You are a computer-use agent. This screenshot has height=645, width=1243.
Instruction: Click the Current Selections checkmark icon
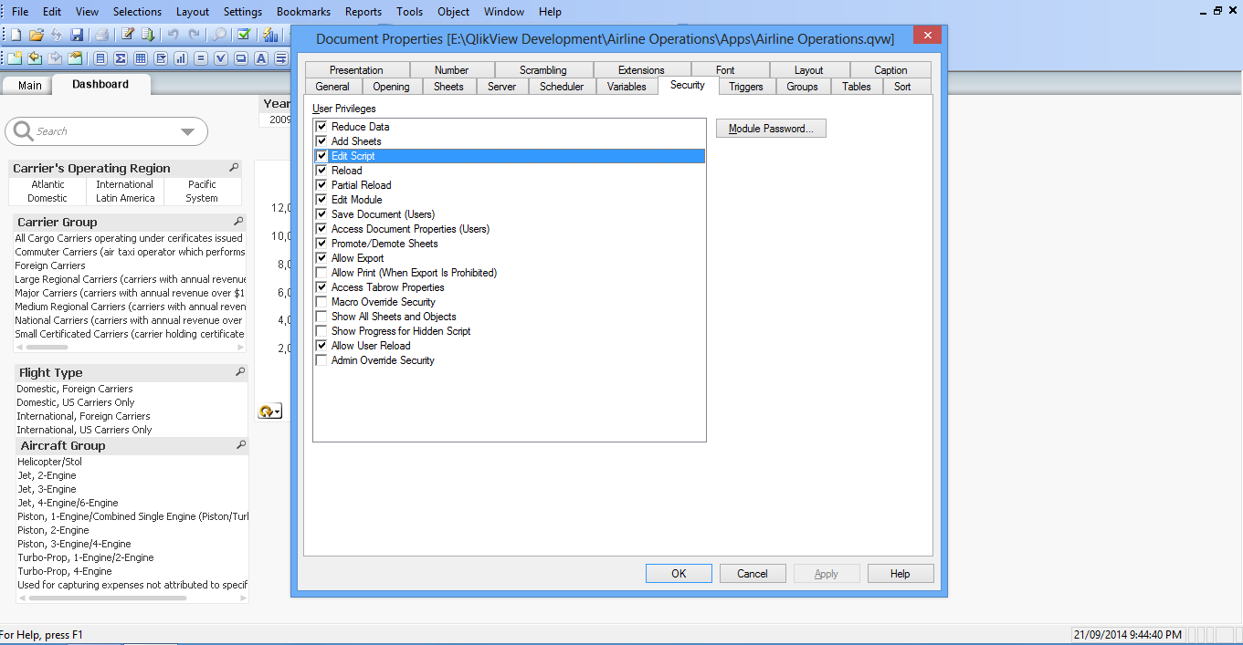[x=244, y=34]
